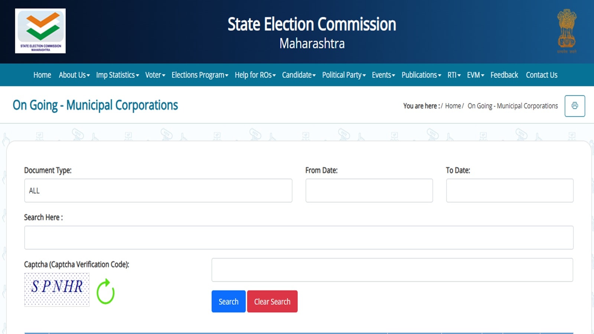594x334 pixels.
Task: Click the State Election Commission logo
Action: point(40,30)
